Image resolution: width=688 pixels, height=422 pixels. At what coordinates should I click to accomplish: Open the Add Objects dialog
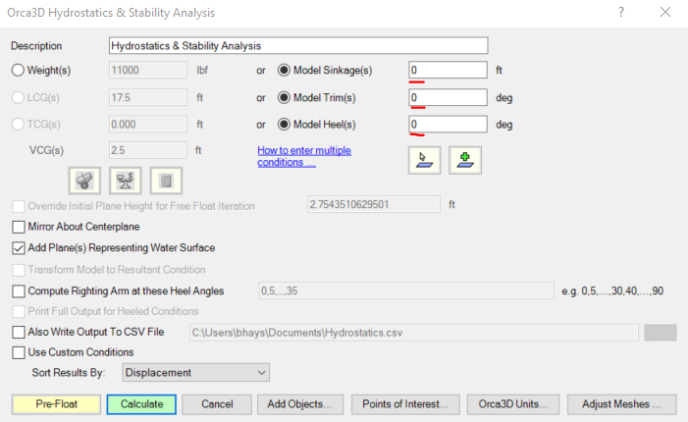(300, 404)
